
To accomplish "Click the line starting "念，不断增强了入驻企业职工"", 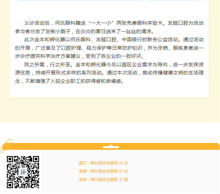I will pyautogui.click(x=69, y=81).
